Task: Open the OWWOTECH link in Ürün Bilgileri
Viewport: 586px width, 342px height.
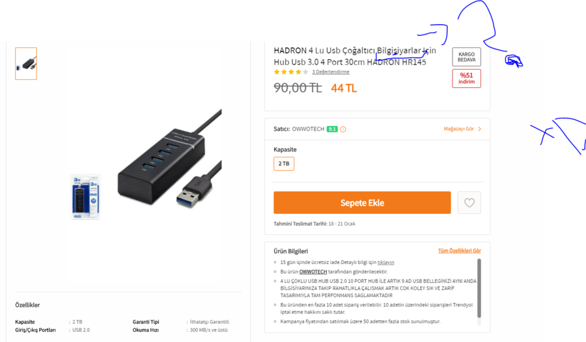Action: pyautogui.click(x=313, y=272)
